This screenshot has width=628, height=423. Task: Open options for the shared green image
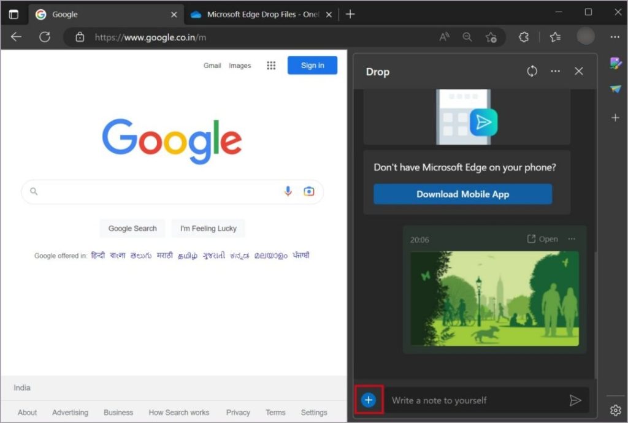click(572, 239)
